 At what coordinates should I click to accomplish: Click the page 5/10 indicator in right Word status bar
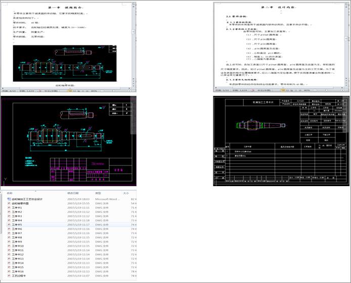(222, 90)
